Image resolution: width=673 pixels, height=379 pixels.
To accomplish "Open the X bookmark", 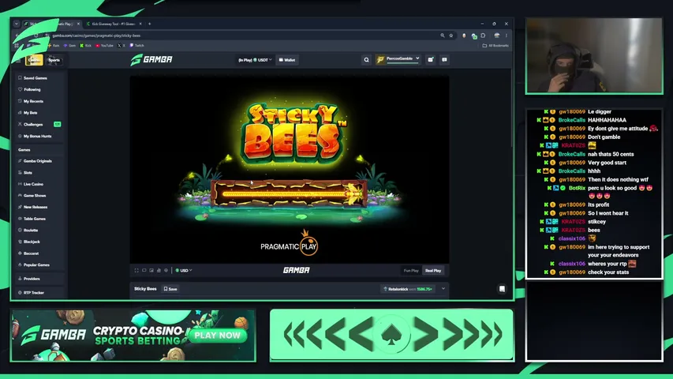I will (122, 46).
